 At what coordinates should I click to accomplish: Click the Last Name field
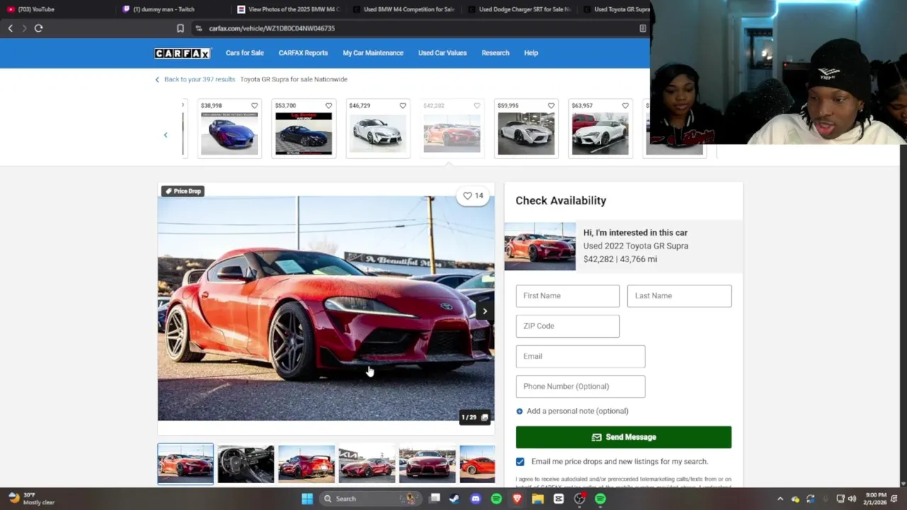click(x=679, y=296)
